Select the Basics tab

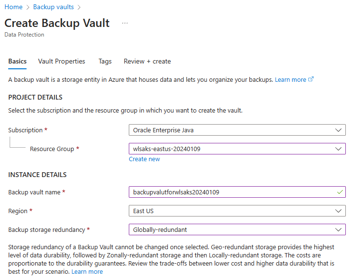17,62
